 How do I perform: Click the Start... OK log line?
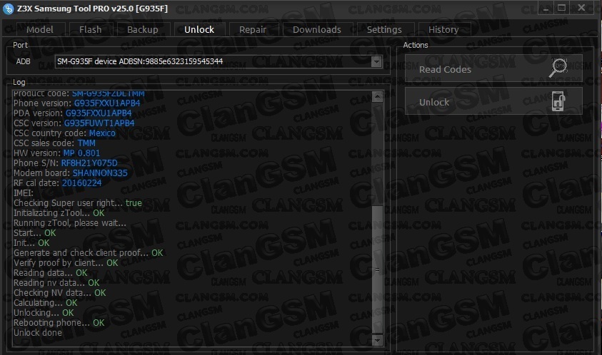[x=34, y=232]
